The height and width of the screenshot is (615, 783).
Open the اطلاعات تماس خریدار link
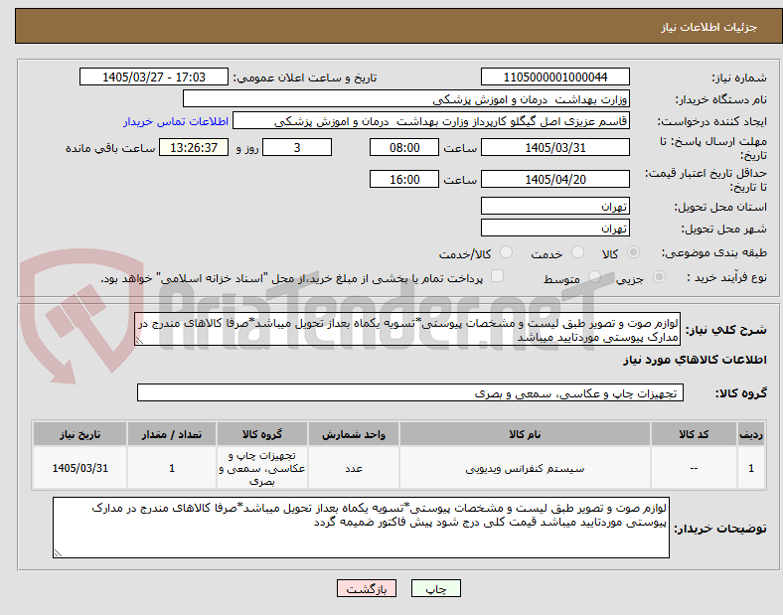point(176,121)
